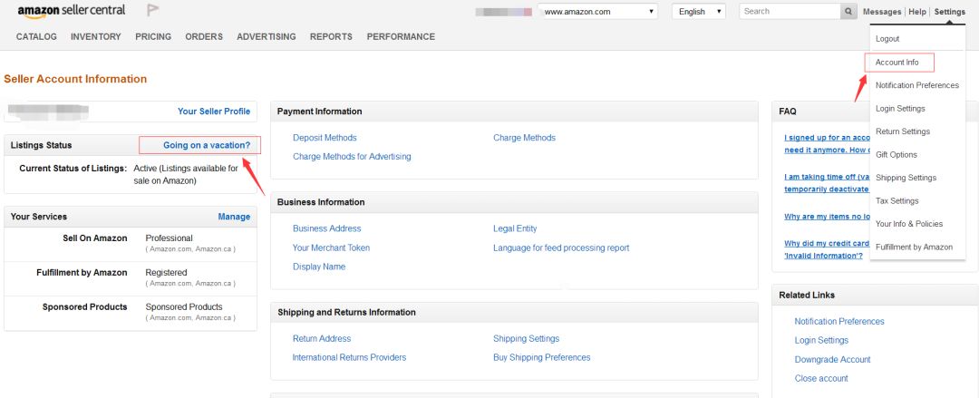Click into the Search field

[x=789, y=12]
